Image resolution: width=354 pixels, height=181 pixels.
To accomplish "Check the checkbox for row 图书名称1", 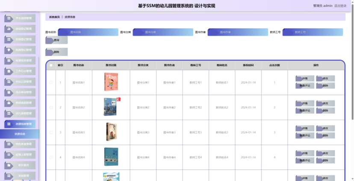I will 51,82.
